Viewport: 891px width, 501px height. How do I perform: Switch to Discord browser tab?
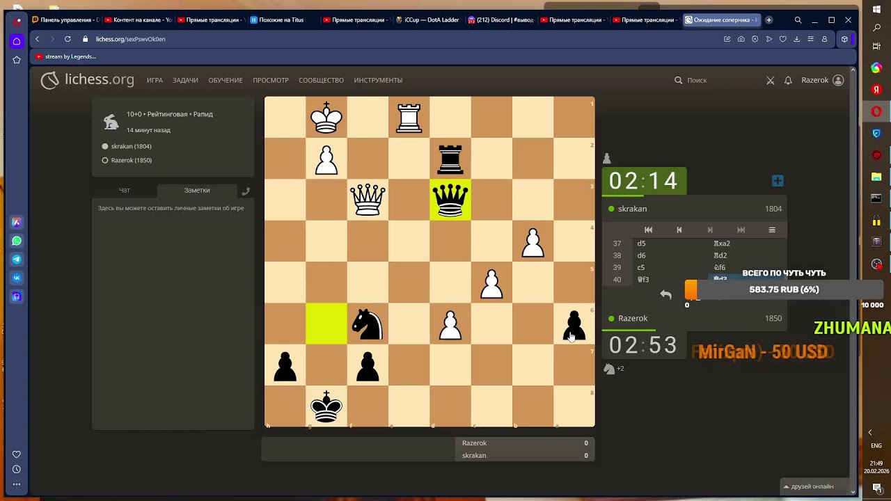click(500, 19)
